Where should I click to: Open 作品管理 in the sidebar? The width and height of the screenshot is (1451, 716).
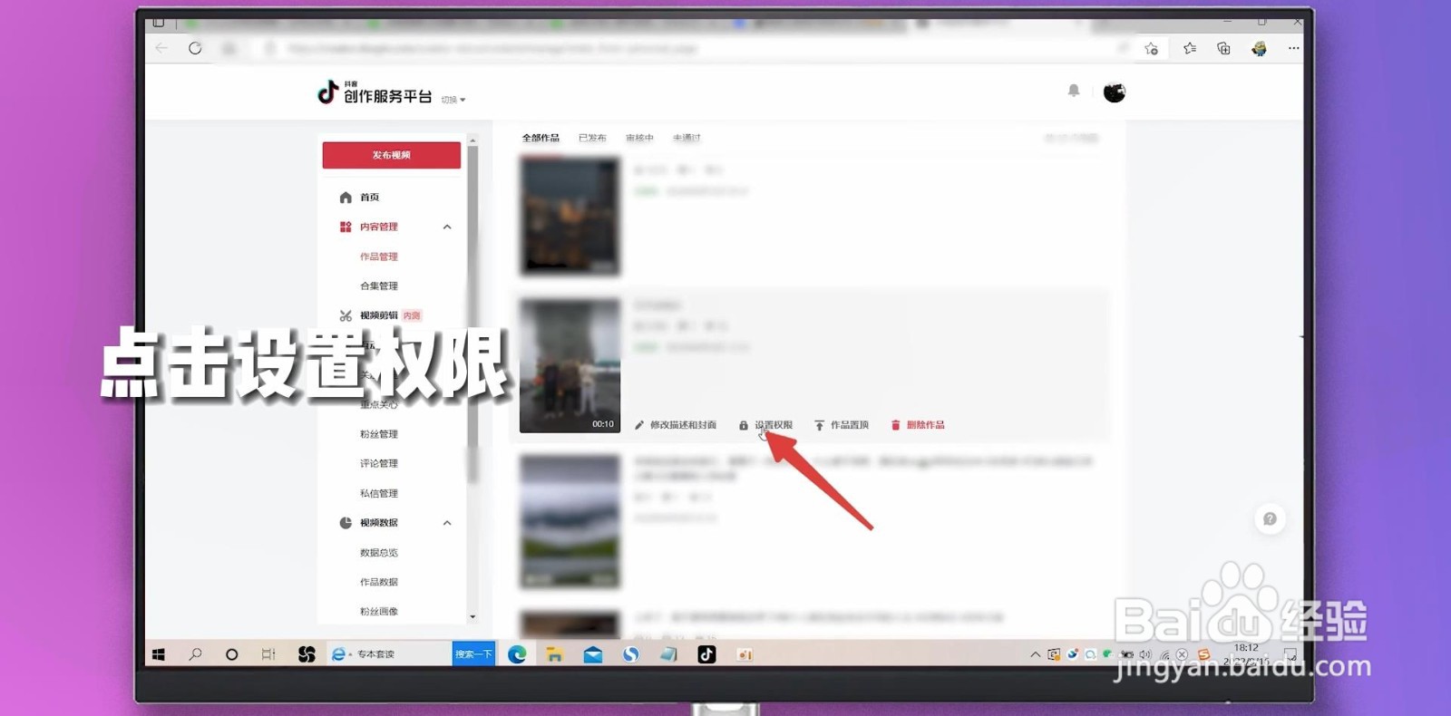379,256
